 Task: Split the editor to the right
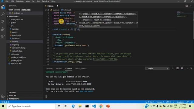187,6
